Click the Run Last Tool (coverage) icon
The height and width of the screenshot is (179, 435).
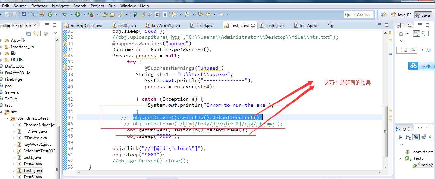tap(90, 14)
